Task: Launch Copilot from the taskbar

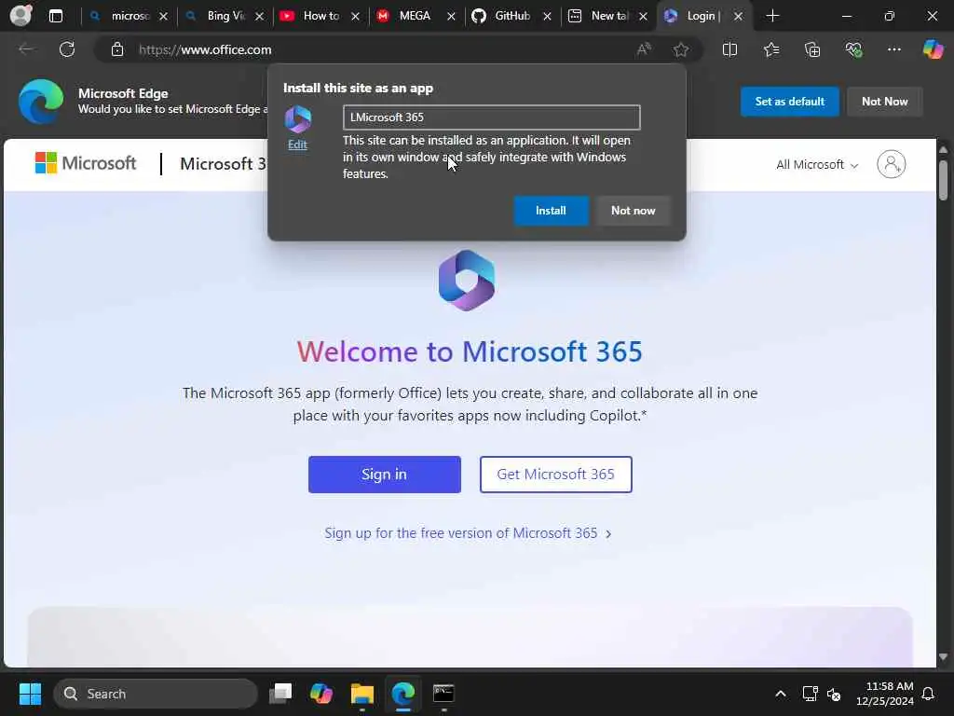Action: click(321, 694)
